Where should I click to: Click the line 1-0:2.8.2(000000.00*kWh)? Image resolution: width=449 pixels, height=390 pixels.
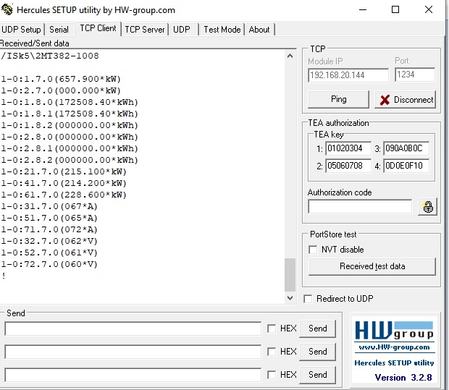click(70, 160)
